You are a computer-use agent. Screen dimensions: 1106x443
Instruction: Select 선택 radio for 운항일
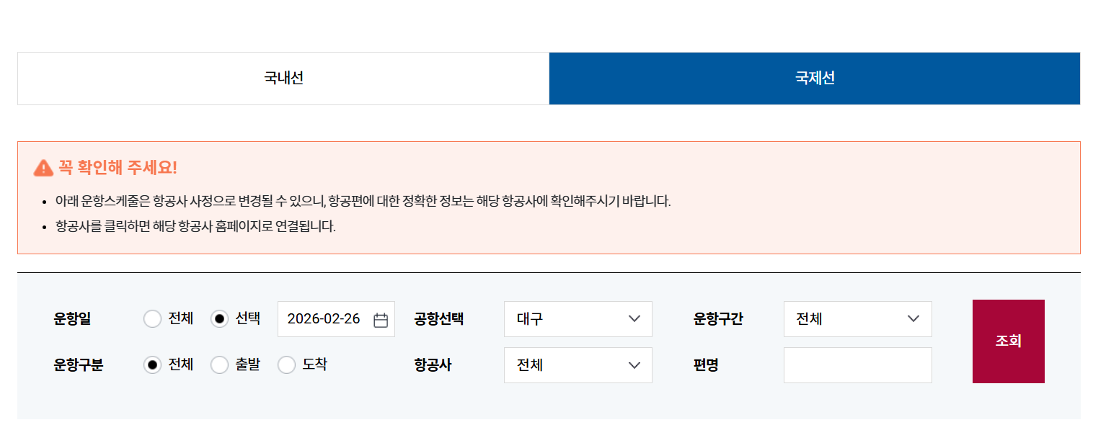coord(219,318)
